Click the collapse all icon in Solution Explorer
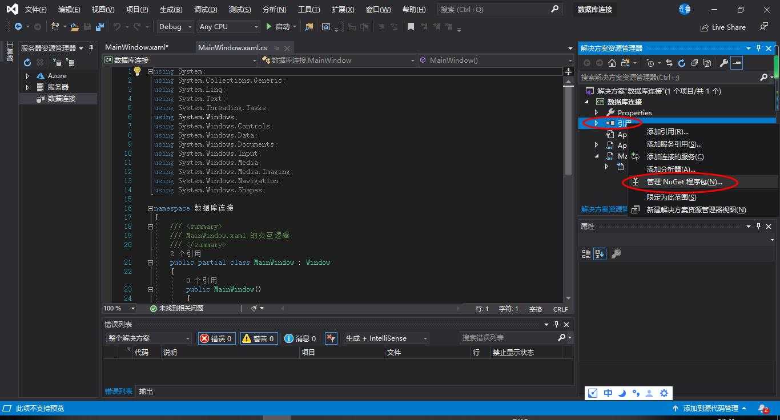The image size is (780, 420). click(x=694, y=63)
